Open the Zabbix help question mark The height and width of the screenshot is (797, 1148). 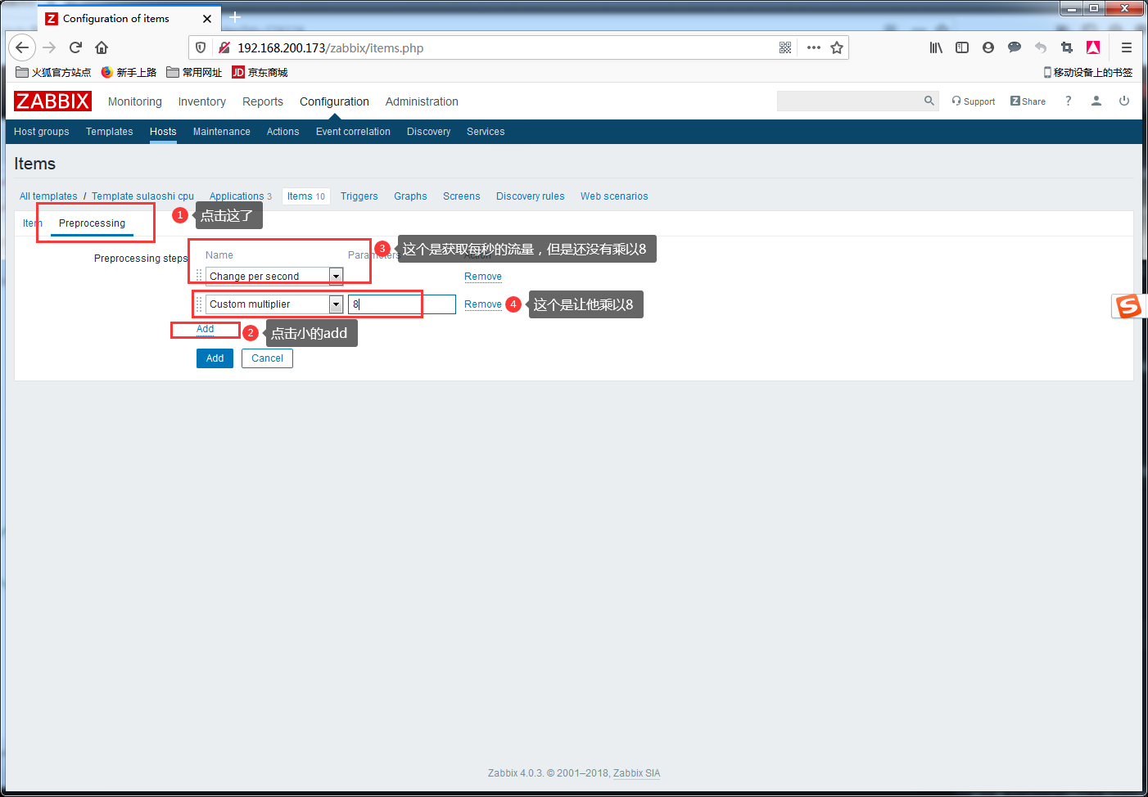(1068, 101)
